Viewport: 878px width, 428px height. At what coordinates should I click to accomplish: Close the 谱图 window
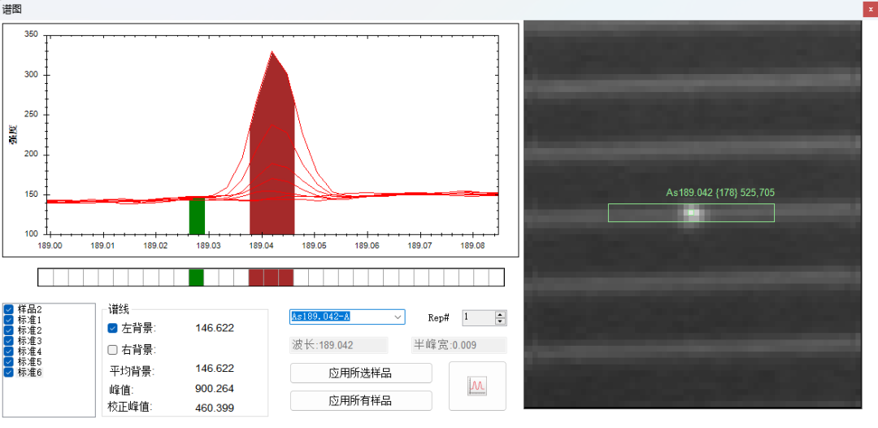pos(871,8)
